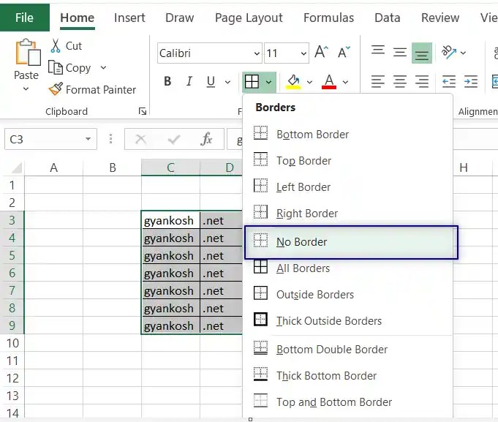Choose Top Border from Borders menu
Viewport: 498px width, 422px height.
(x=348, y=161)
